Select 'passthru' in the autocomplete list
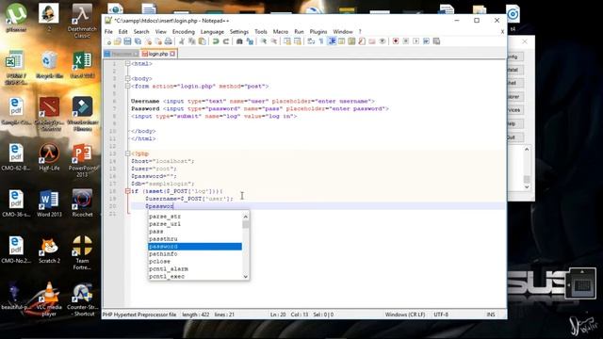The width and height of the screenshot is (603, 339). pos(195,238)
